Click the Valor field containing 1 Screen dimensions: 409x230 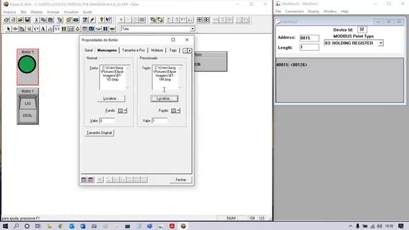(160, 121)
